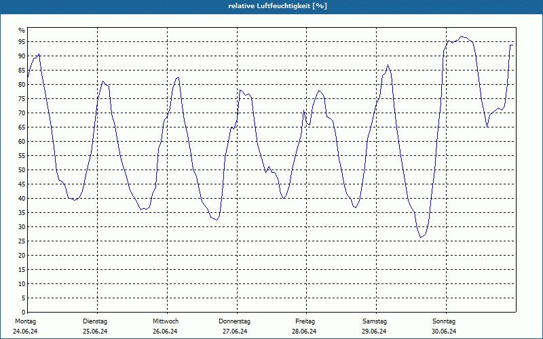Viewport: 543px width, 339px height.
Task: Select the 'Dienstag' day label
Action: click(x=95, y=321)
